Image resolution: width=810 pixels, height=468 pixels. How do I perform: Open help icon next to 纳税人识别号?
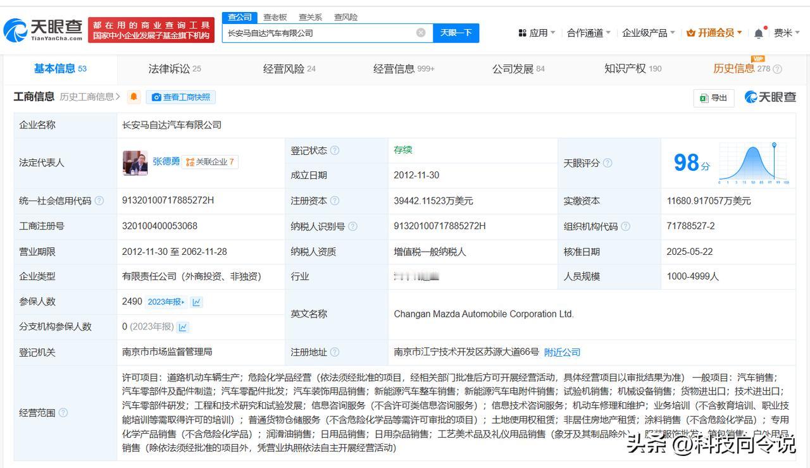tap(352, 226)
